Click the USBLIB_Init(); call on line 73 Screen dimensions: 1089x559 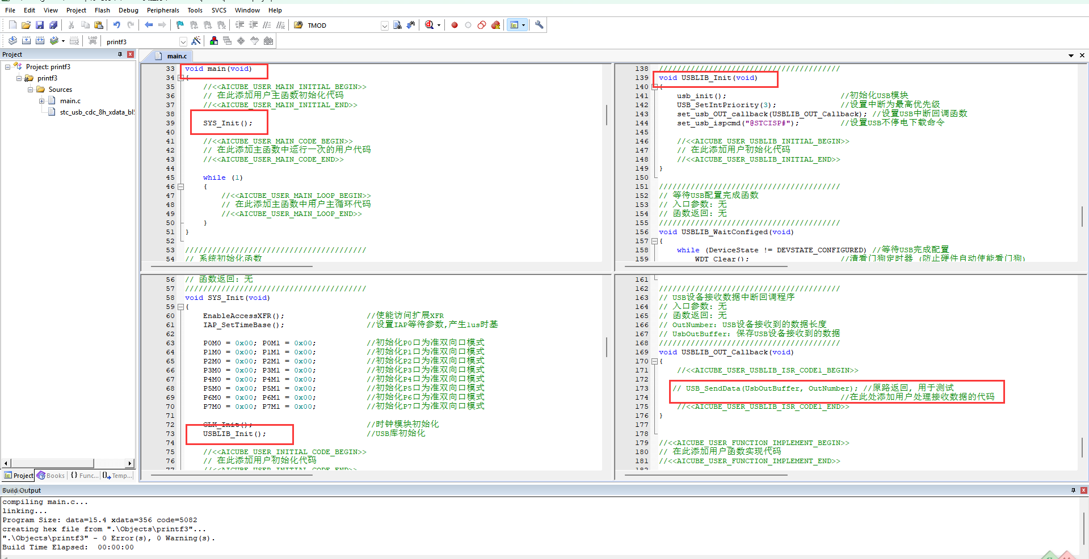click(234, 434)
